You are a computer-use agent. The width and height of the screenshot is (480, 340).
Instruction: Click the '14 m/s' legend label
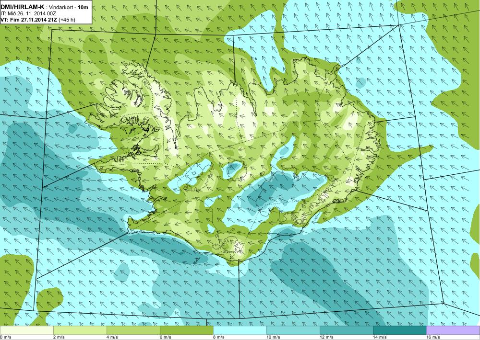[x=380, y=337]
